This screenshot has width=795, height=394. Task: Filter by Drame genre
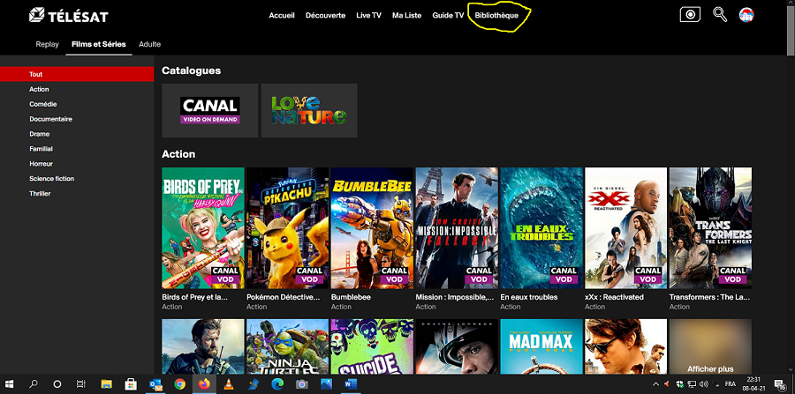(40, 134)
